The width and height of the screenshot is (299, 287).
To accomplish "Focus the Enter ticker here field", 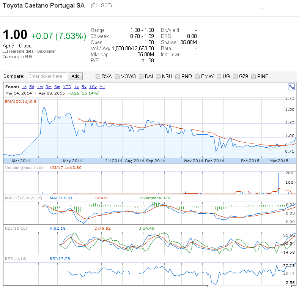I will pyautogui.click(x=47, y=76).
